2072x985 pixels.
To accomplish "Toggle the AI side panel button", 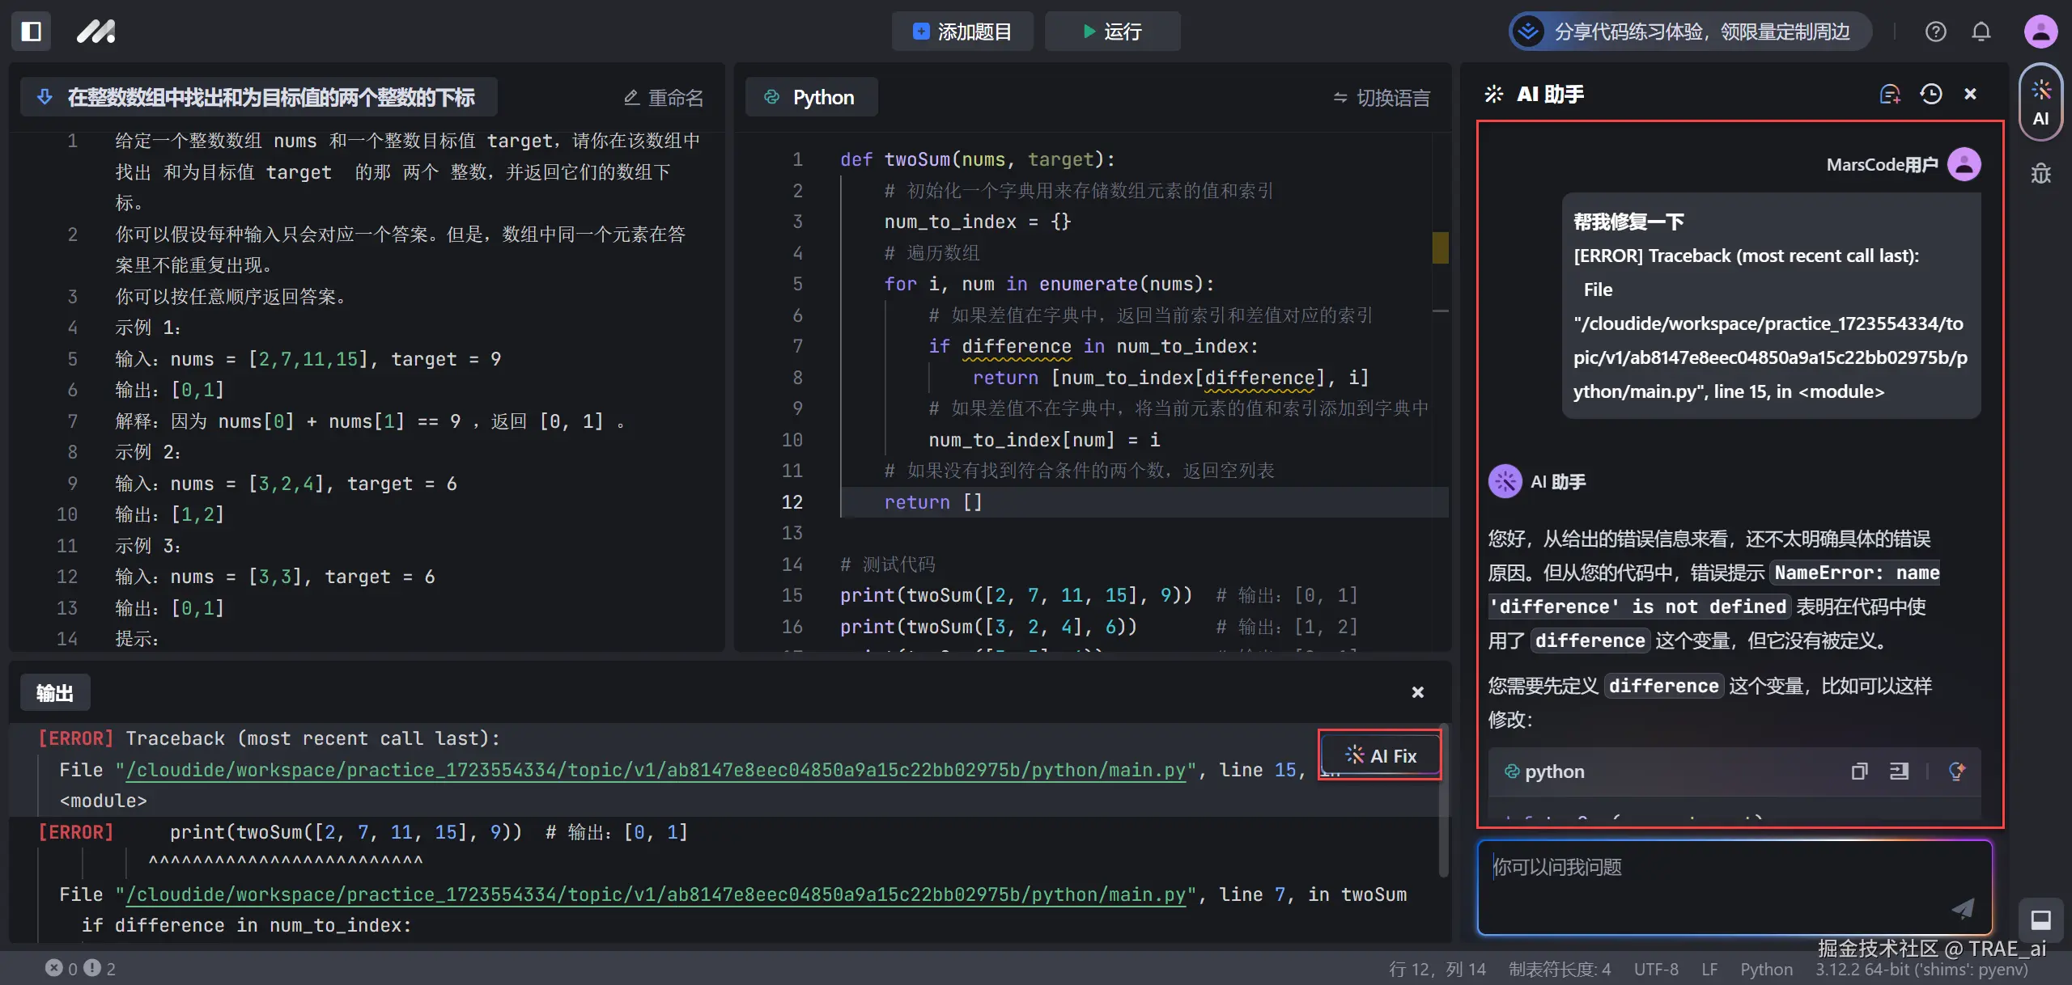I will (x=2040, y=103).
